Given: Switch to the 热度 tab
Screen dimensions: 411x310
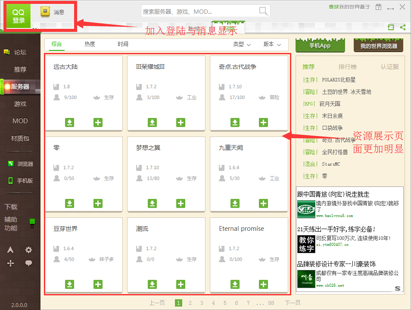Looking at the screenshot, I should pos(90,44).
